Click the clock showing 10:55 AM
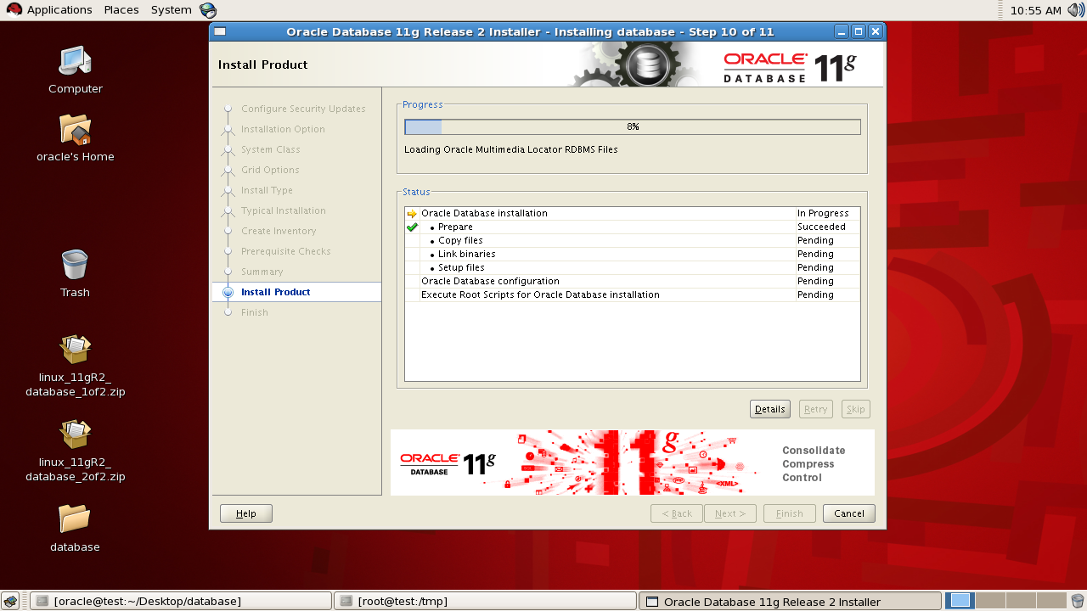Image resolution: width=1087 pixels, height=611 pixels. coord(1036,10)
